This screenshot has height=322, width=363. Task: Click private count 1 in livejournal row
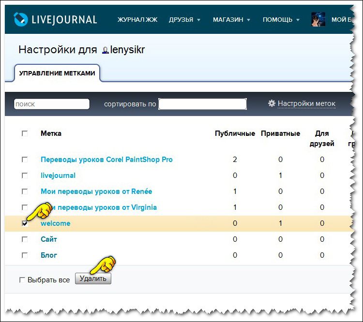click(x=280, y=176)
